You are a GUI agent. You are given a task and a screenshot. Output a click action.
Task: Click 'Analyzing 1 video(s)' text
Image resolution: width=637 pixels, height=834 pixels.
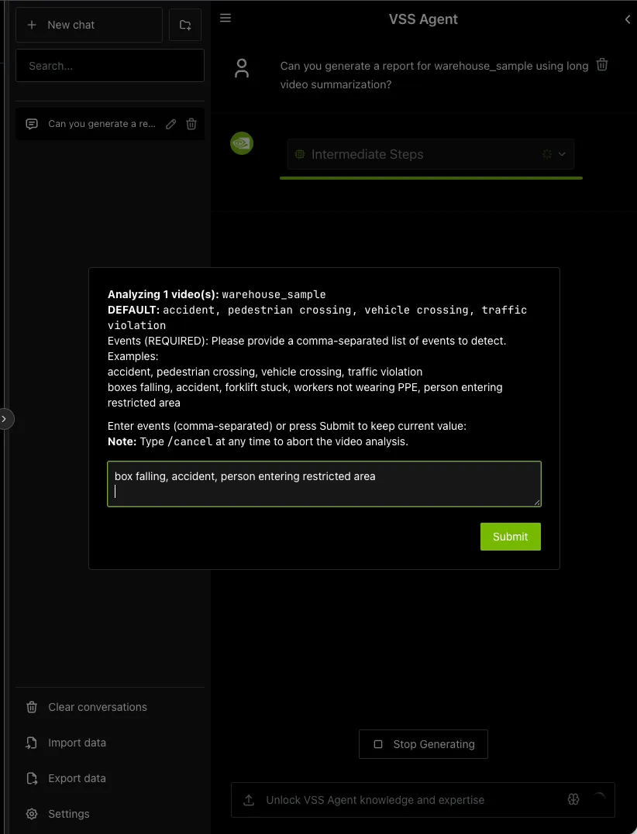tap(164, 295)
